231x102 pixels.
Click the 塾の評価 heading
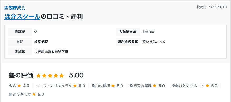coord(21,75)
